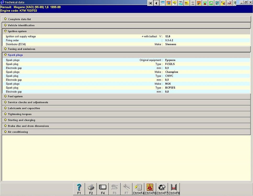Collapse the Spark plugs section
The image size is (253, 196).
(x=126, y=55)
